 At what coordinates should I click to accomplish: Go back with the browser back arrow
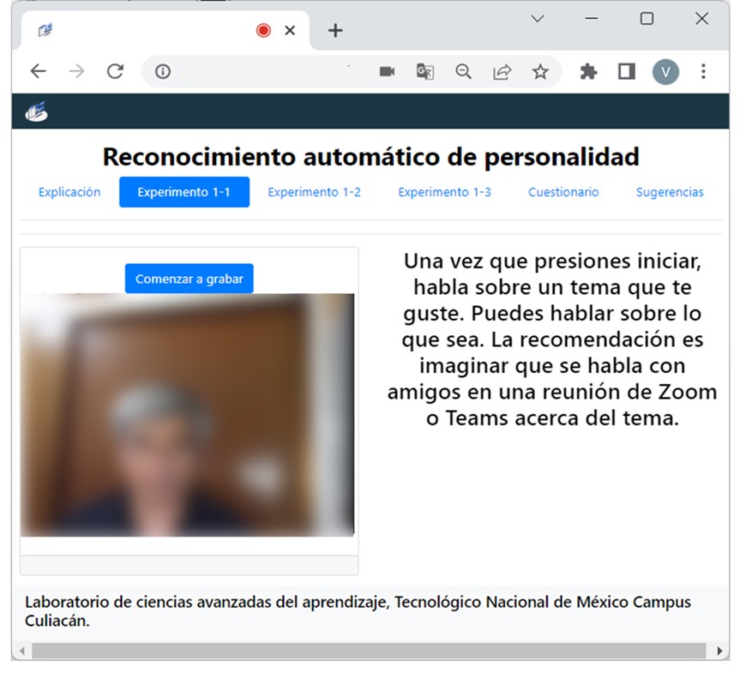pyautogui.click(x=39, y=71)
